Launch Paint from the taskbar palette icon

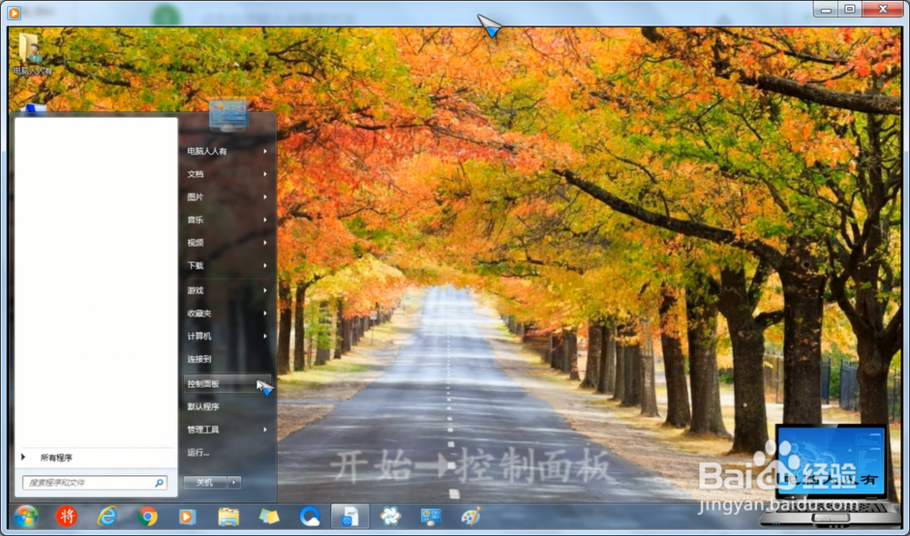coord(470,516)
